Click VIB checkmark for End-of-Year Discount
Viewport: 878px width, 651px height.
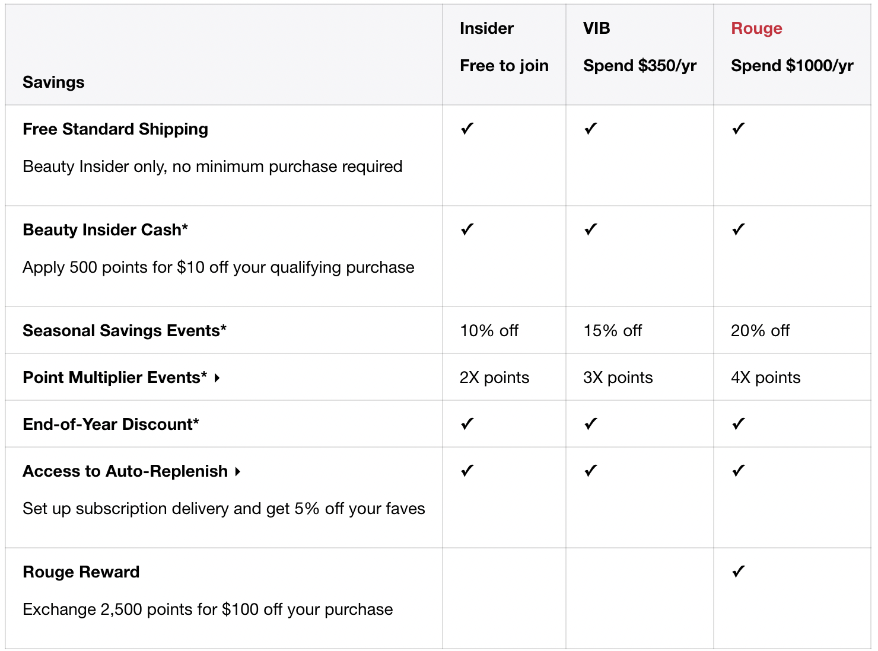pos(591,424)
